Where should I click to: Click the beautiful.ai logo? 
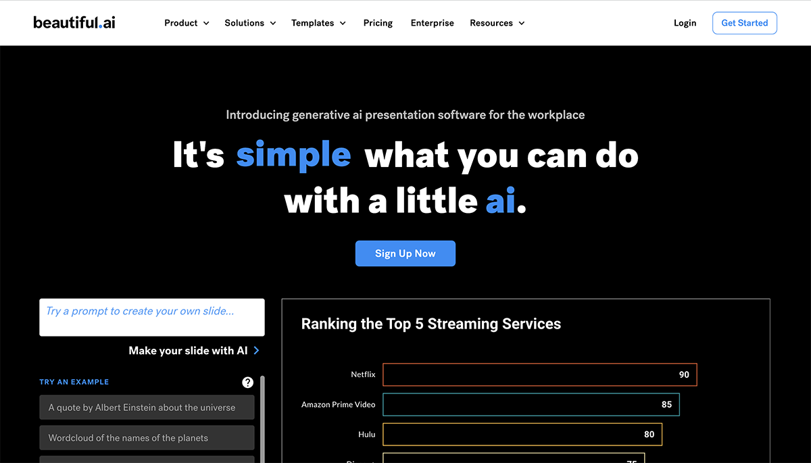(74, 22)
